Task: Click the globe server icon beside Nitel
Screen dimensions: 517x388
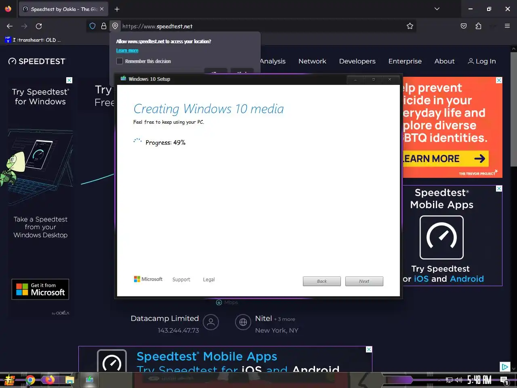Action: [243, 322]
